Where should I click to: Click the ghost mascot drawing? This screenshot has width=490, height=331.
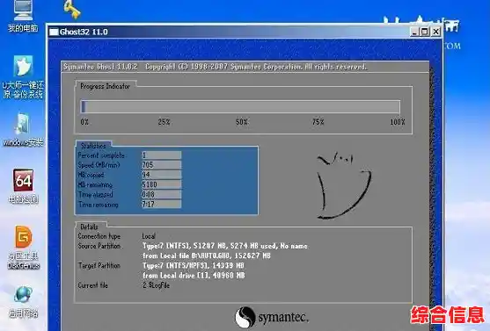click(344, 185)
